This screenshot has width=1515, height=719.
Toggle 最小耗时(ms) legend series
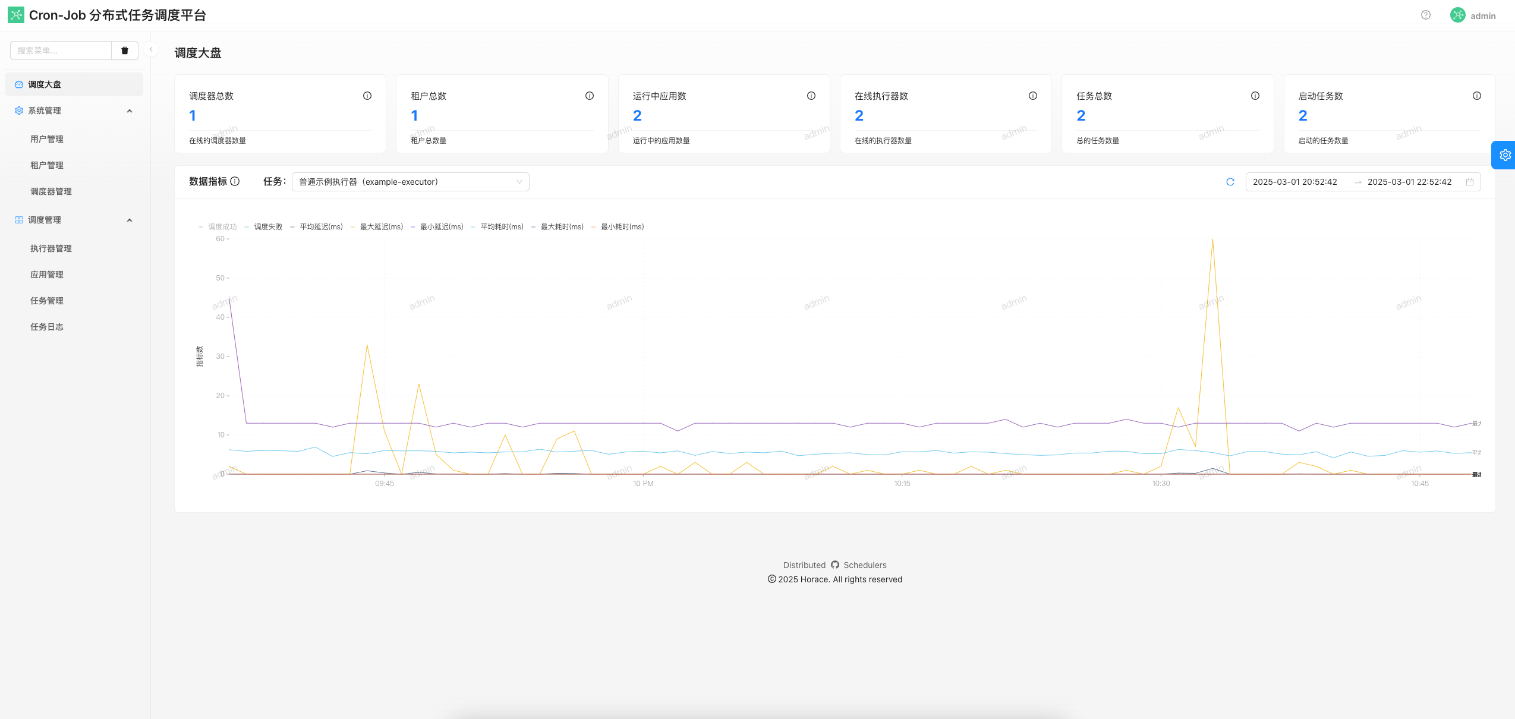click(618, 227)
